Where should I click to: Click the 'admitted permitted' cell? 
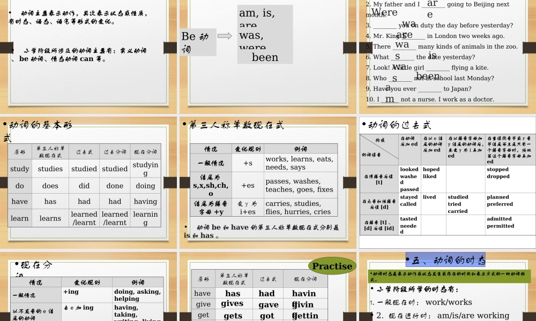tap(510, 225)
